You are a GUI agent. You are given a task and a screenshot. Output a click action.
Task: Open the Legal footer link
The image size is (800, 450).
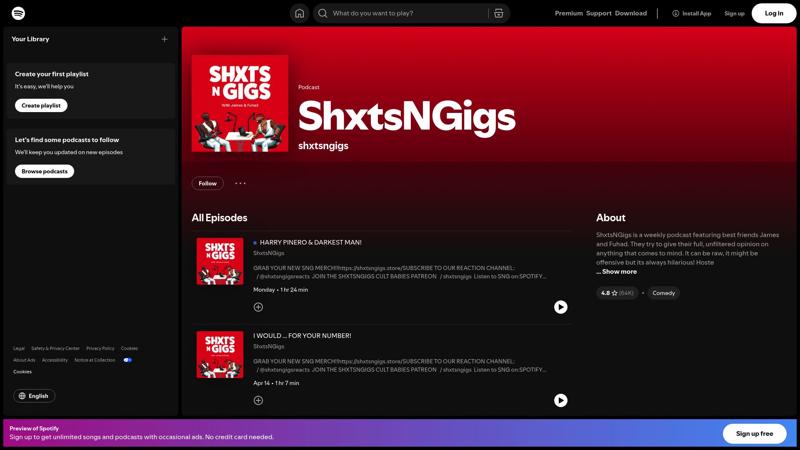(x=19, y=348)
